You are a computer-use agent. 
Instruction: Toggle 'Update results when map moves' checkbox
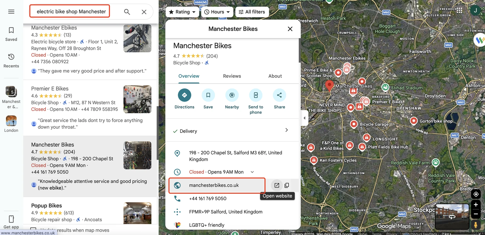click(33, 230)
